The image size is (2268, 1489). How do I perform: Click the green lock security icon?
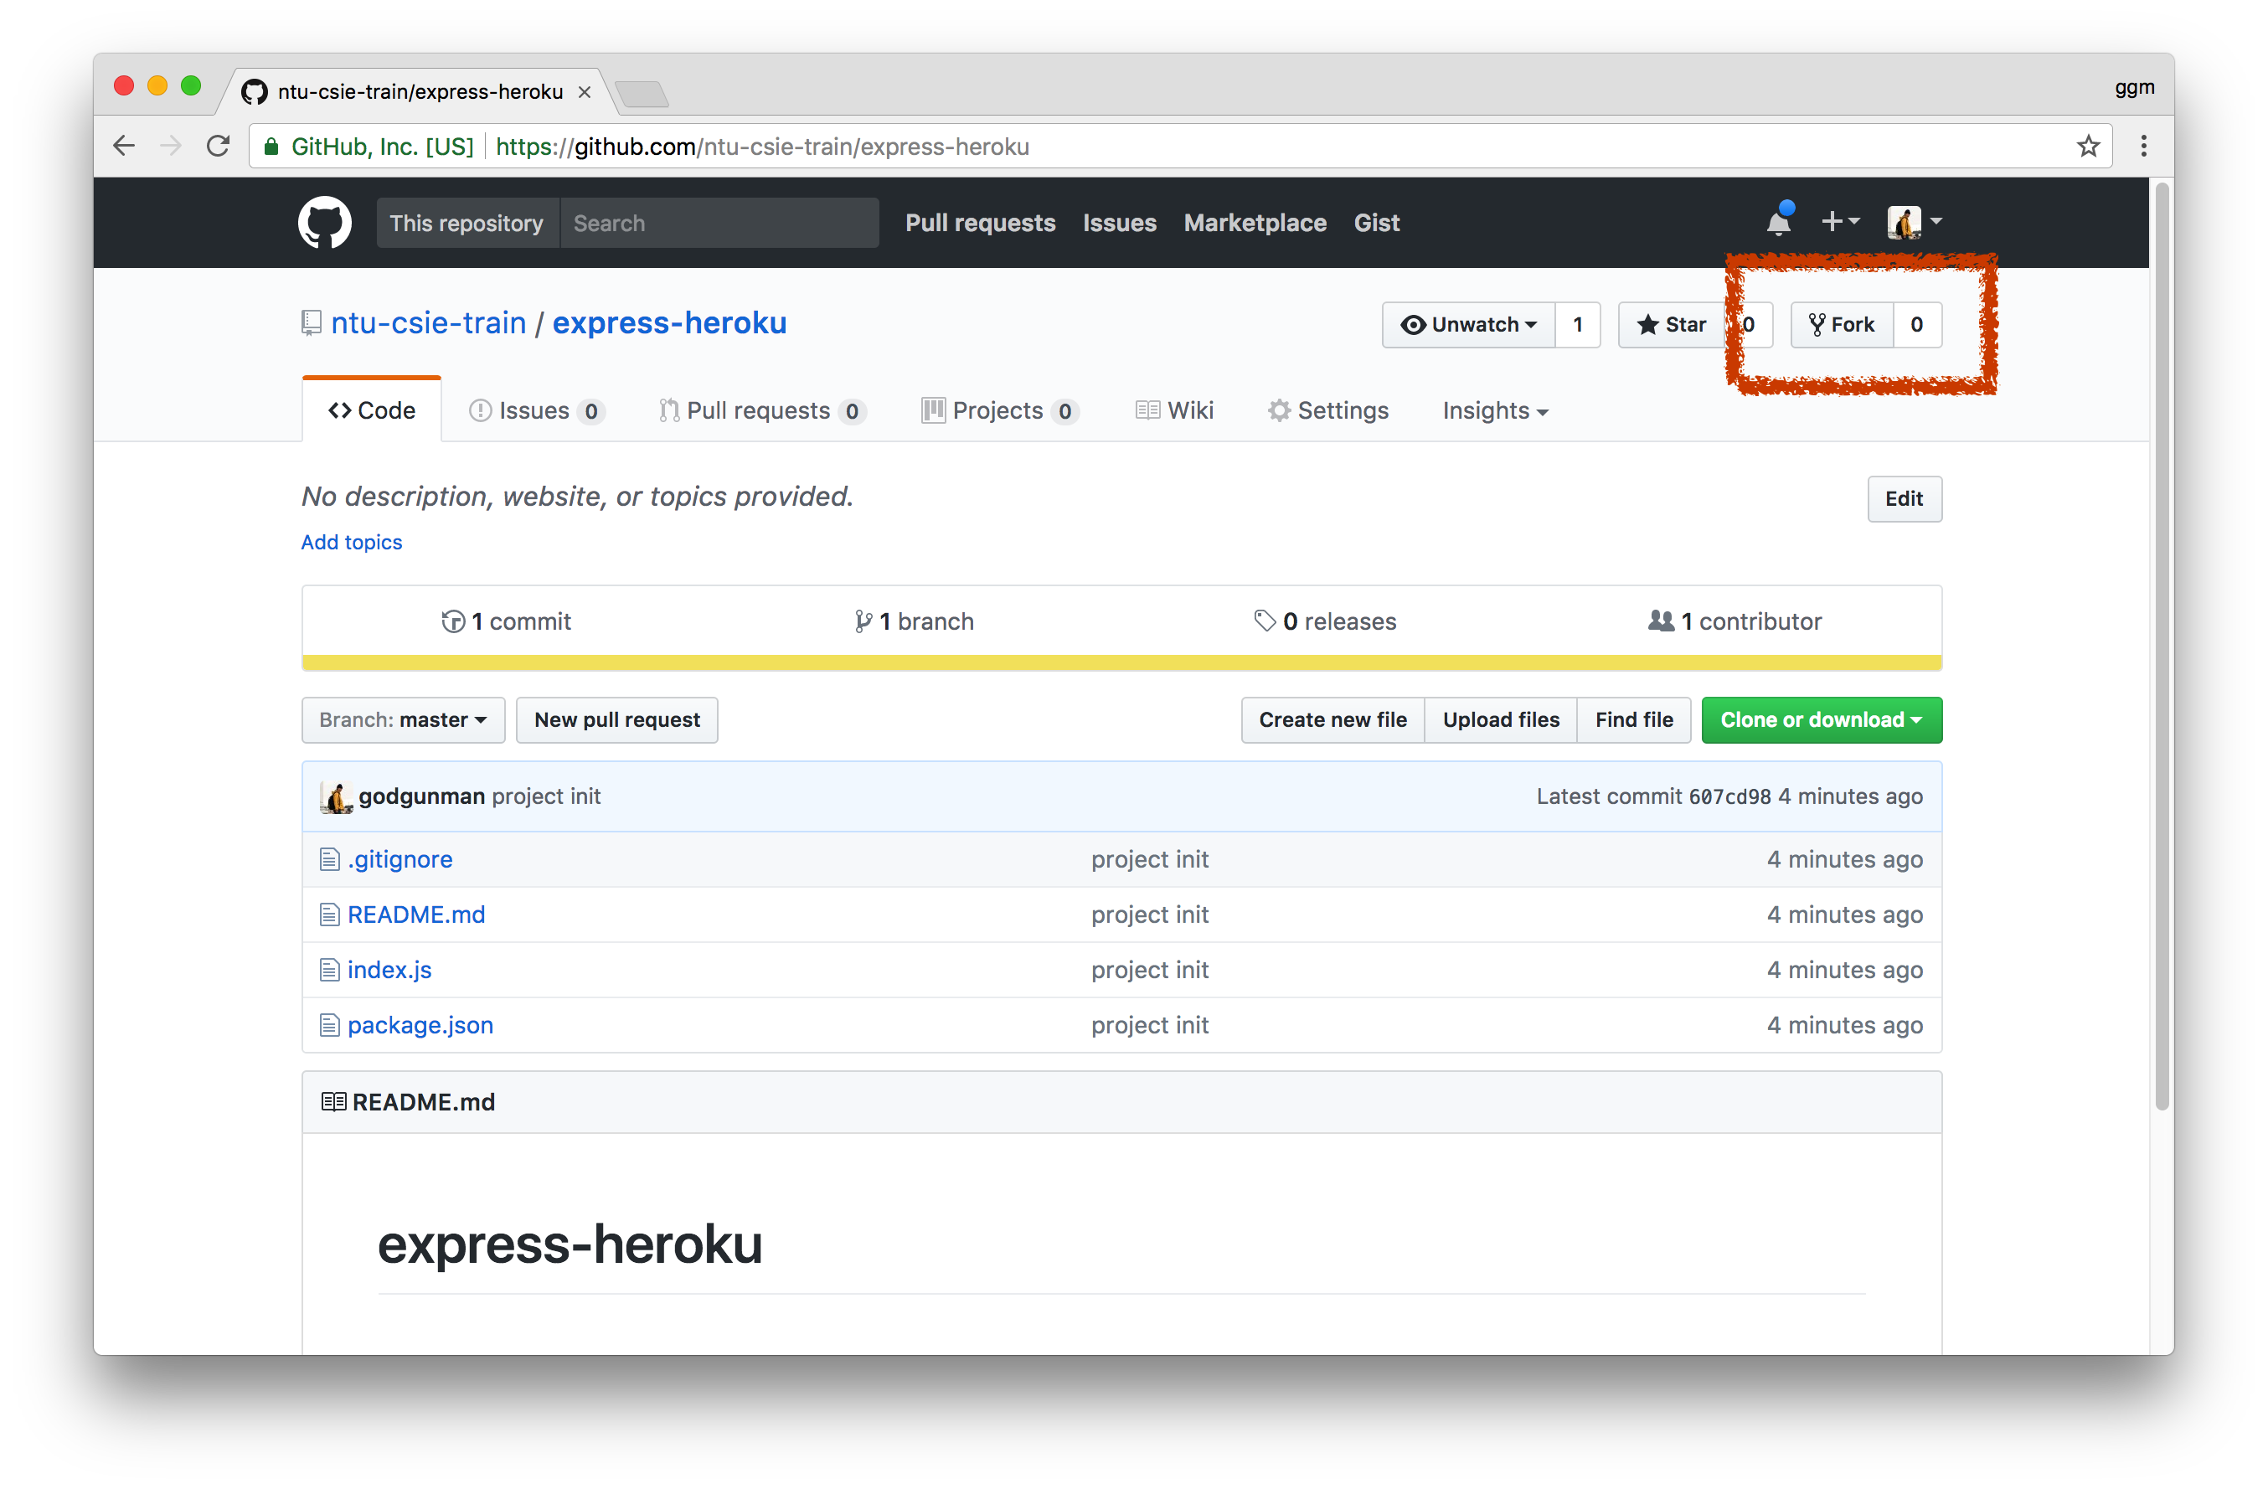[271, 146]
